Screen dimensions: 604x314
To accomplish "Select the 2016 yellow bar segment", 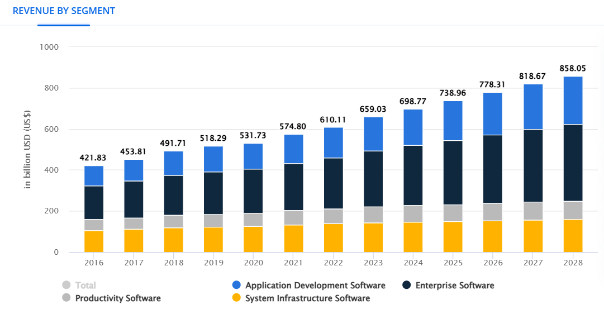I will (x=94, y=241).
